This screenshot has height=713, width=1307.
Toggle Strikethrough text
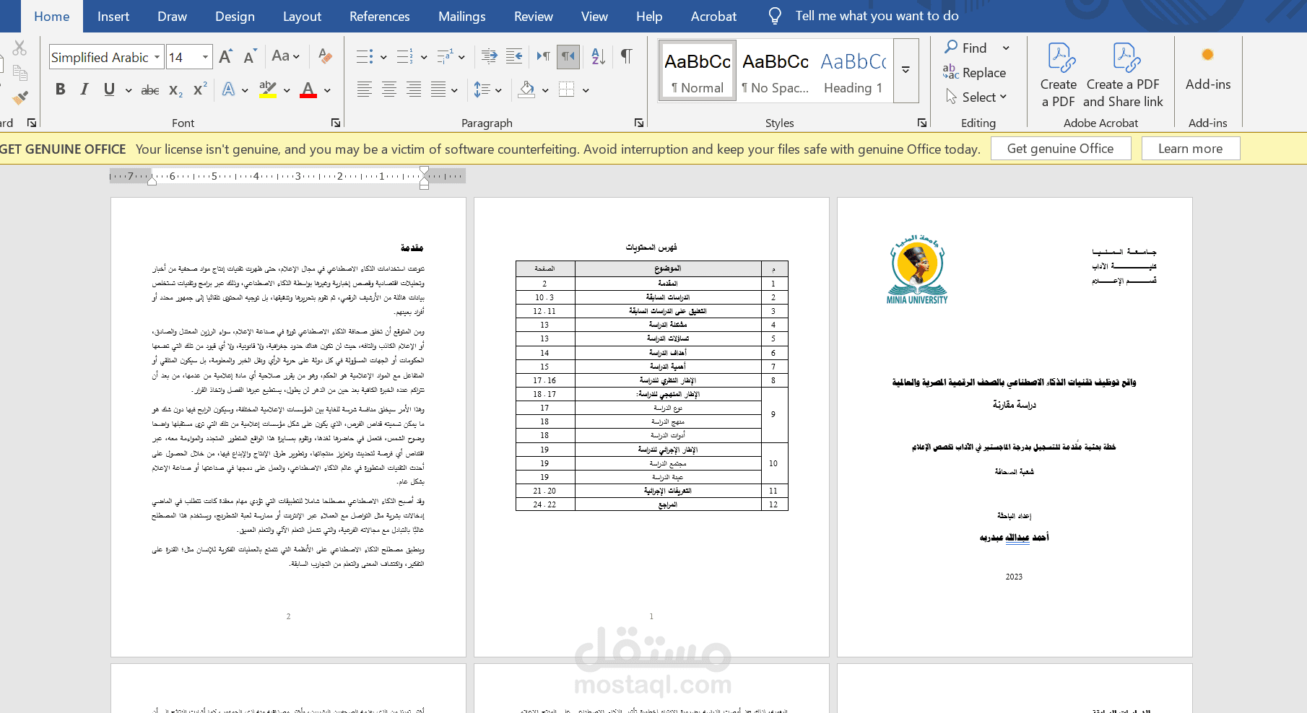pos(150,89)
